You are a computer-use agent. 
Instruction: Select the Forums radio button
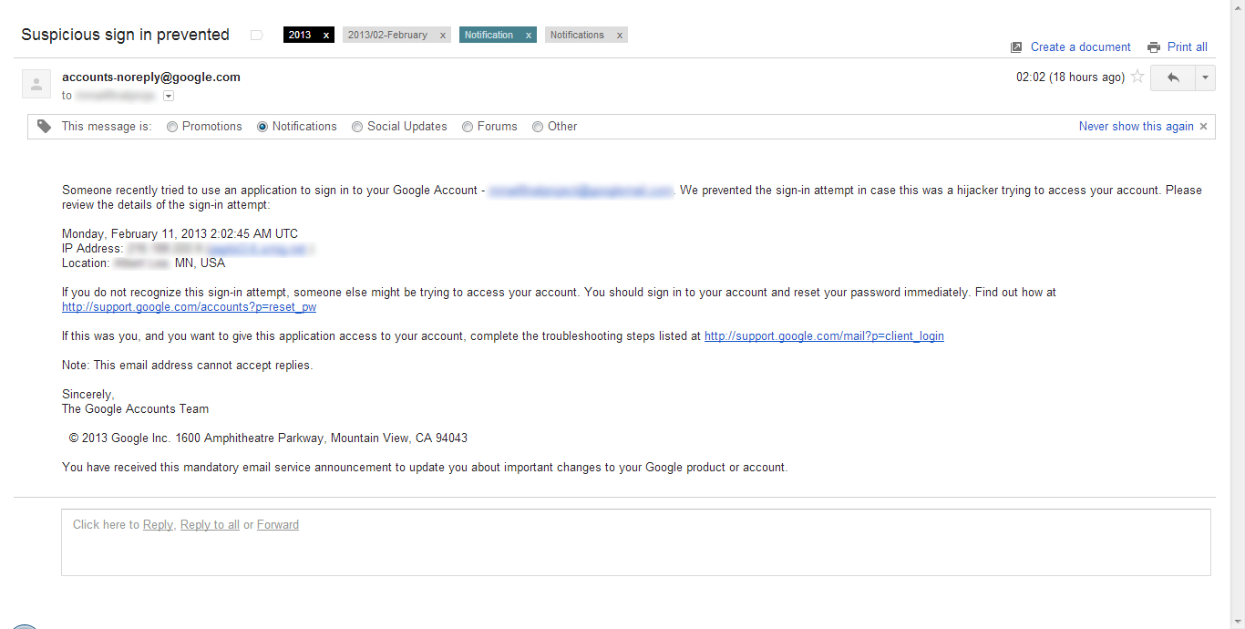(468, 127)
